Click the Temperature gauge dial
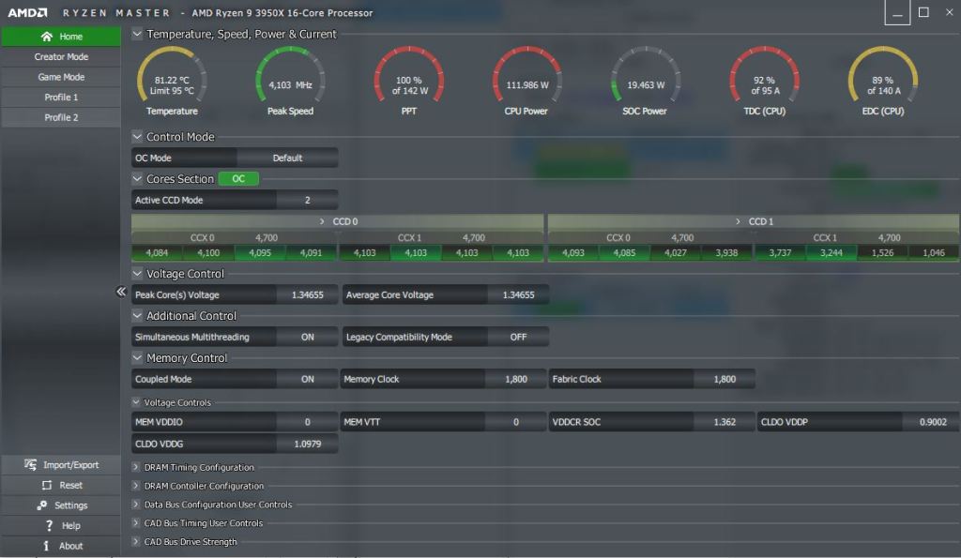Viewport: 961px width, 558px height. coord(172,78)
